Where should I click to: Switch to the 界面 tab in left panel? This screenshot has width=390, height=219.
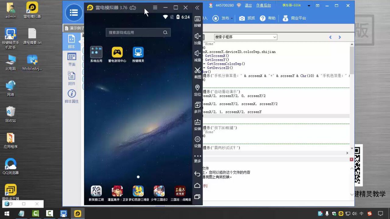[x=72, y=59]
